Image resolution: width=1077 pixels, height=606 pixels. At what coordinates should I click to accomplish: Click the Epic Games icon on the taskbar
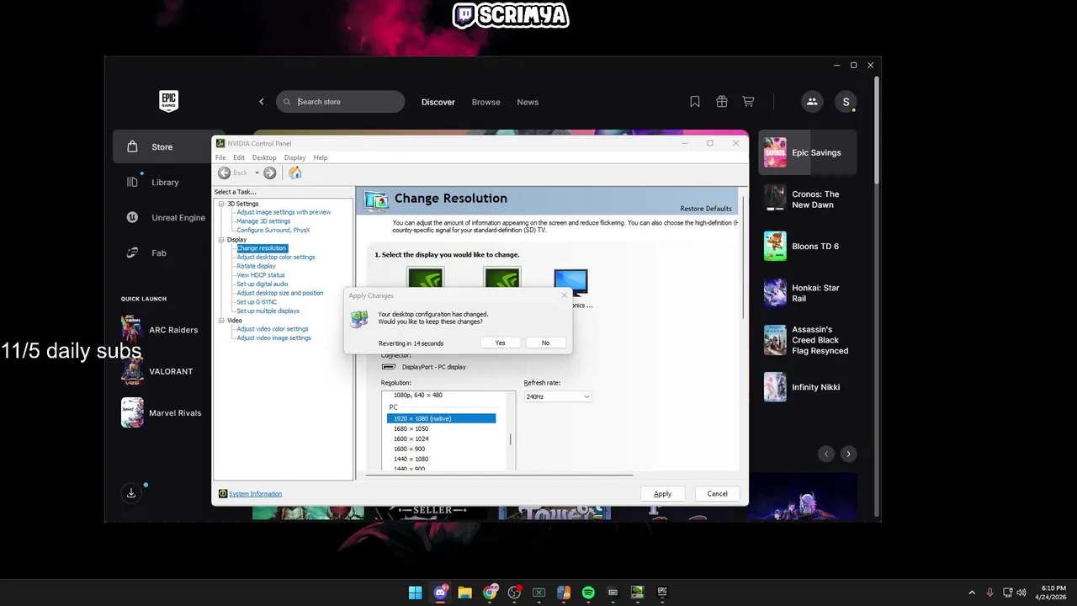[662, 593]
